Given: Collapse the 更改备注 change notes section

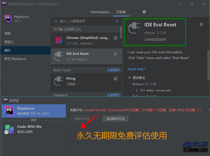Looking at the screenshot, I should [130, 78].
